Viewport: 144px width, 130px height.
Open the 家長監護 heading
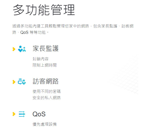[x=46, y=48]
